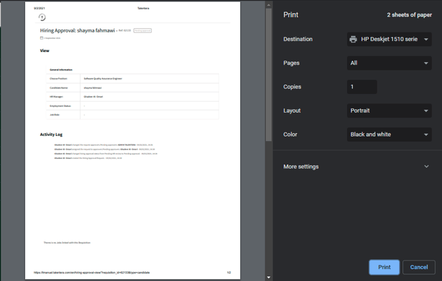Click the URL in the page footer
The image size is (442, 281).
point(92,272)
